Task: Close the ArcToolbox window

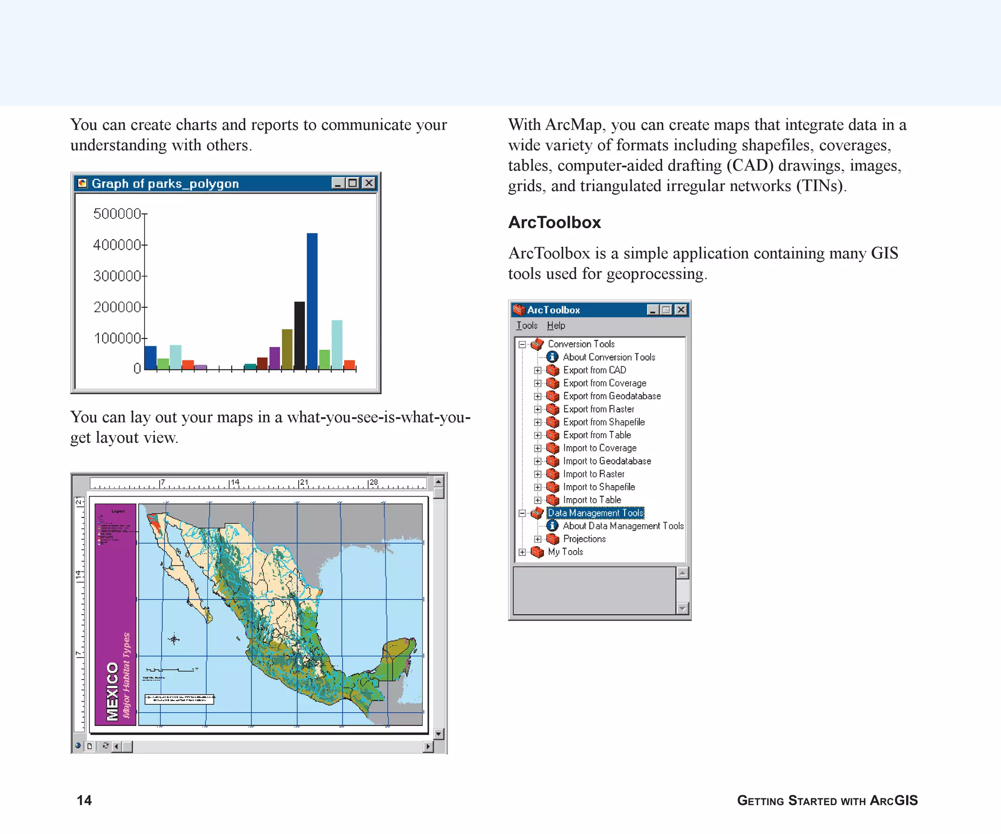Action: pos(681,310)
